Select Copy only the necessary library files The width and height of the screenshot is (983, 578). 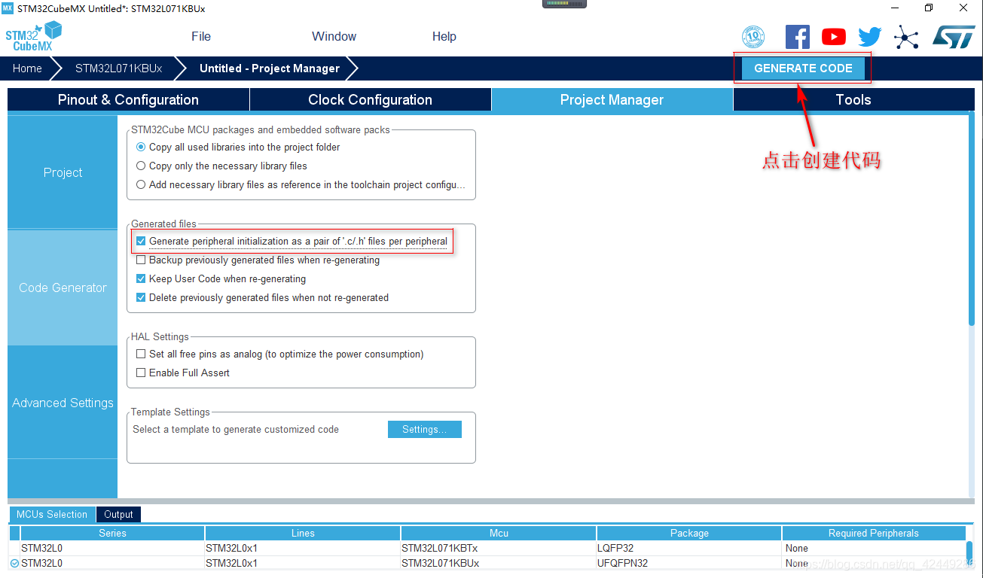pyautogui.click(x=141, y=166)
